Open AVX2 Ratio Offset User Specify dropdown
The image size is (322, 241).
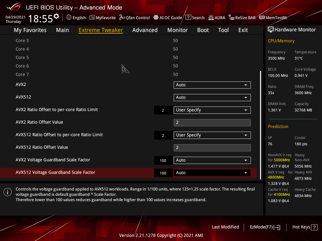pos(212,110)
